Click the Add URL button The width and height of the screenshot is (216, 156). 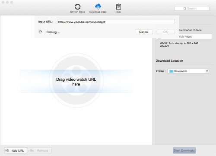tap(16, 150)
